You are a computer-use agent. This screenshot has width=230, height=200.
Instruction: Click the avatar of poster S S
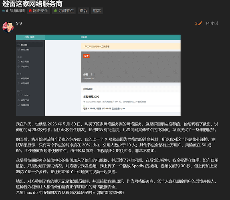(8, 27)
